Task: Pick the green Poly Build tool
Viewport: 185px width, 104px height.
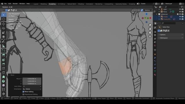Action: pos(3,77)
